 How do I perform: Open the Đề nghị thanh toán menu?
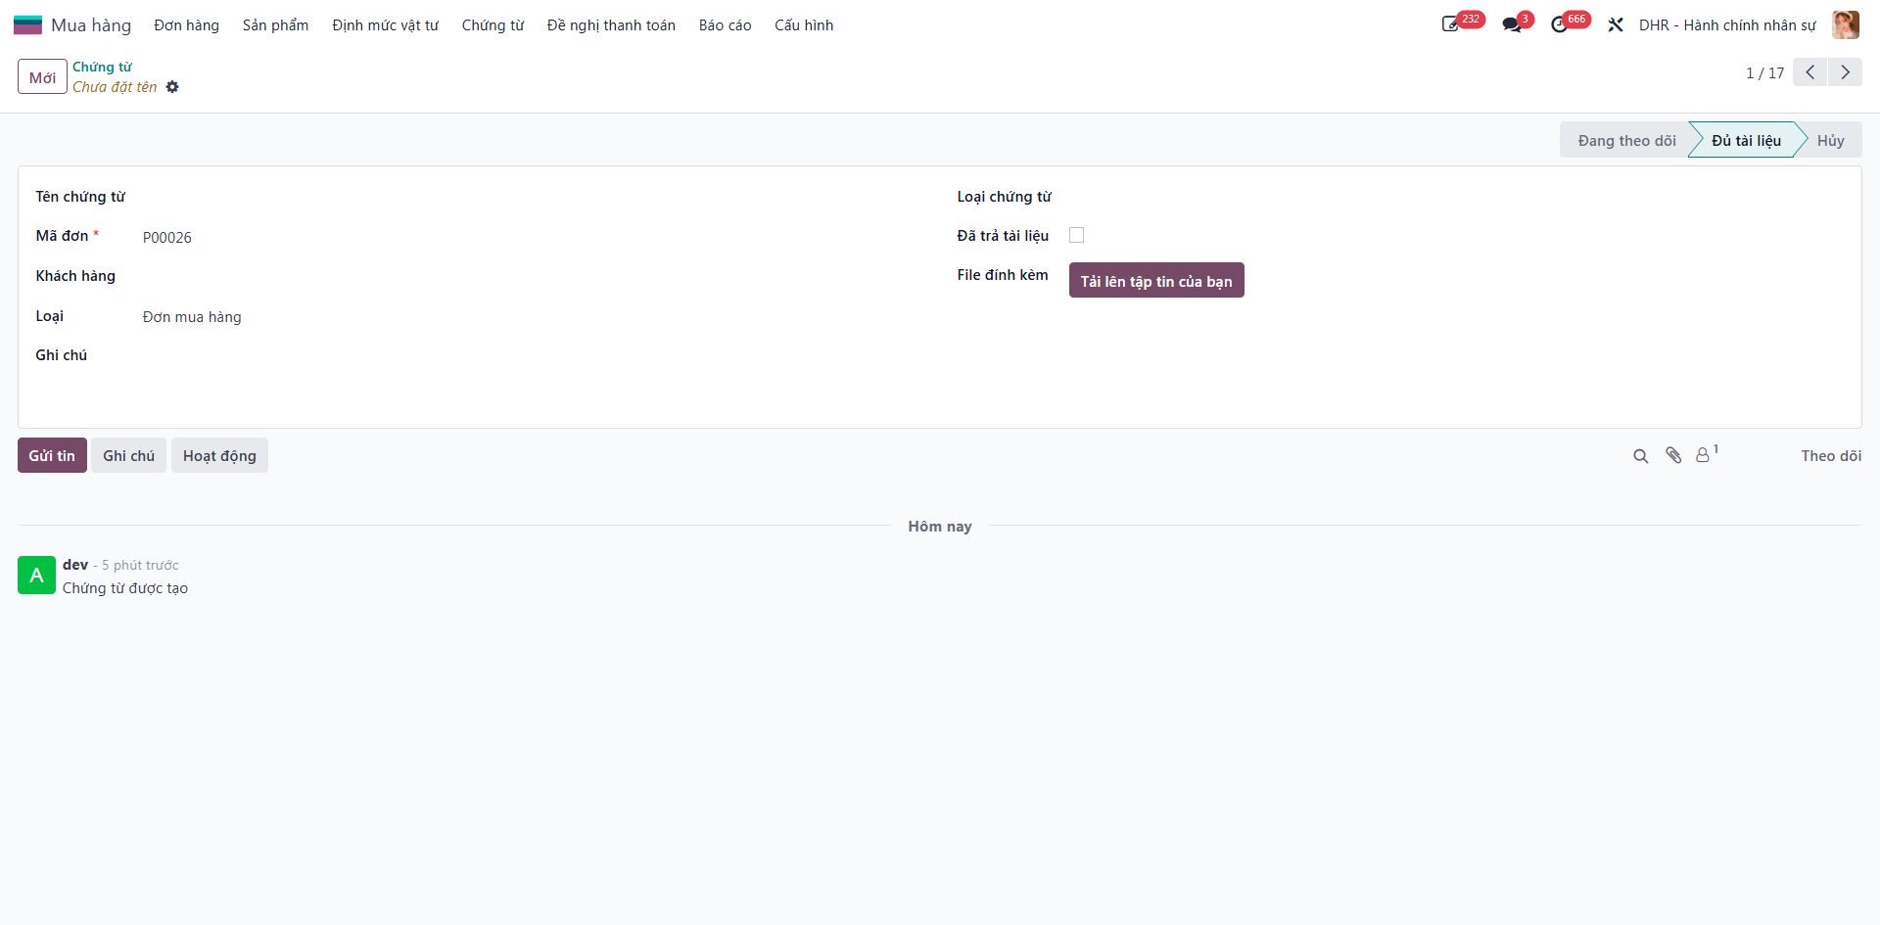click(612, 25)
